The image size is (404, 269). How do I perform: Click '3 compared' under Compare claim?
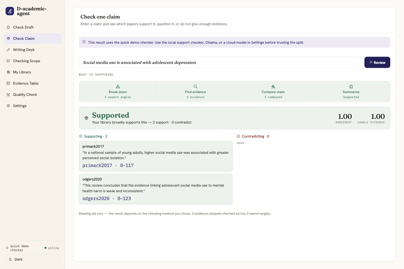(273, 97)
